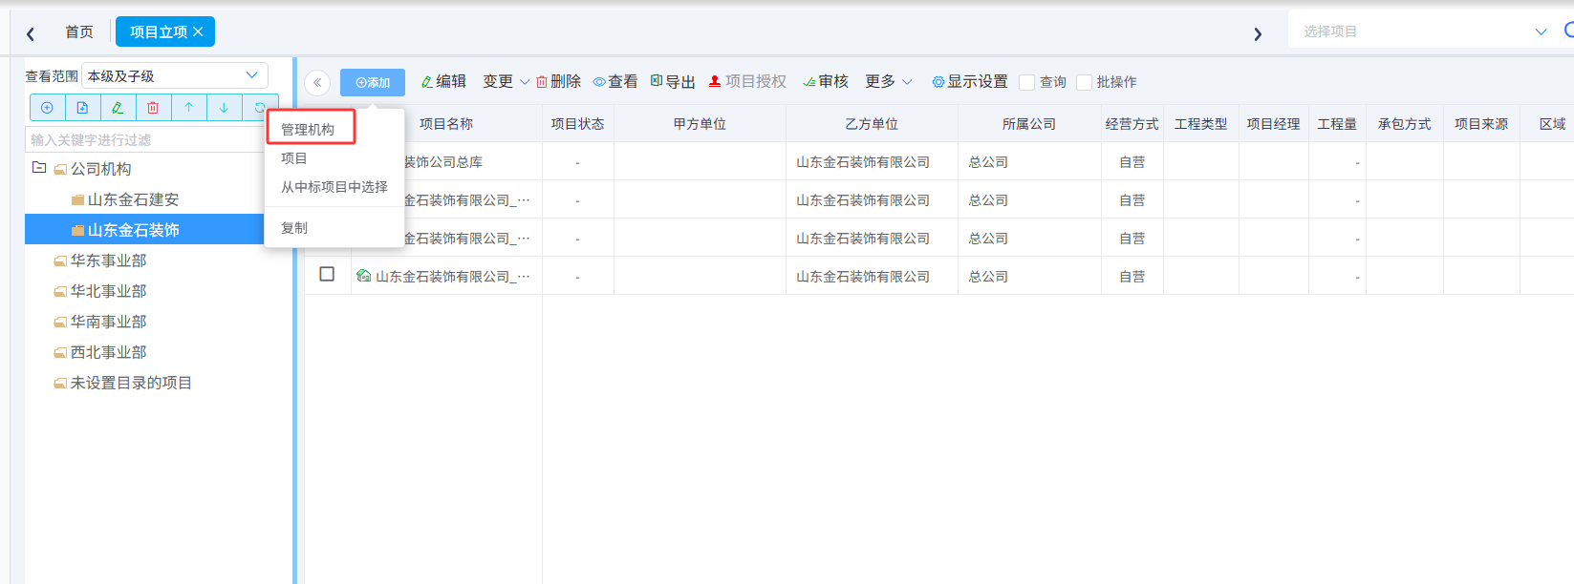Select 华南事业部 in the tree
Image resolution: width=1574 pixels, height=584 pixels.
pos(108,322)
